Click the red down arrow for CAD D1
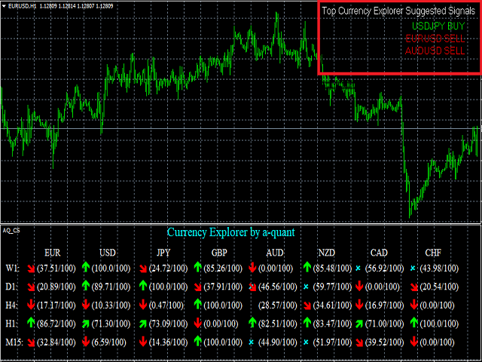 pyautogui.click(x=359, y=287)
